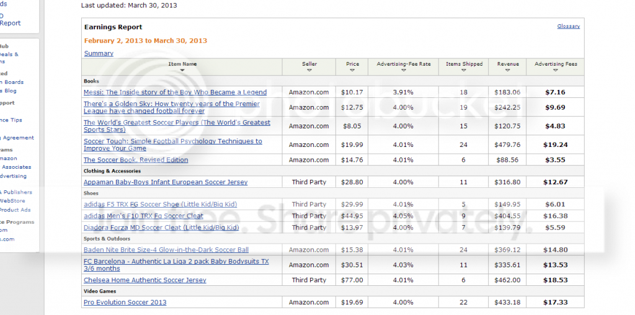The width and height of the screenshot is (635, 315).
Task: Open the Summary link
Action: [x=99, y=53]
